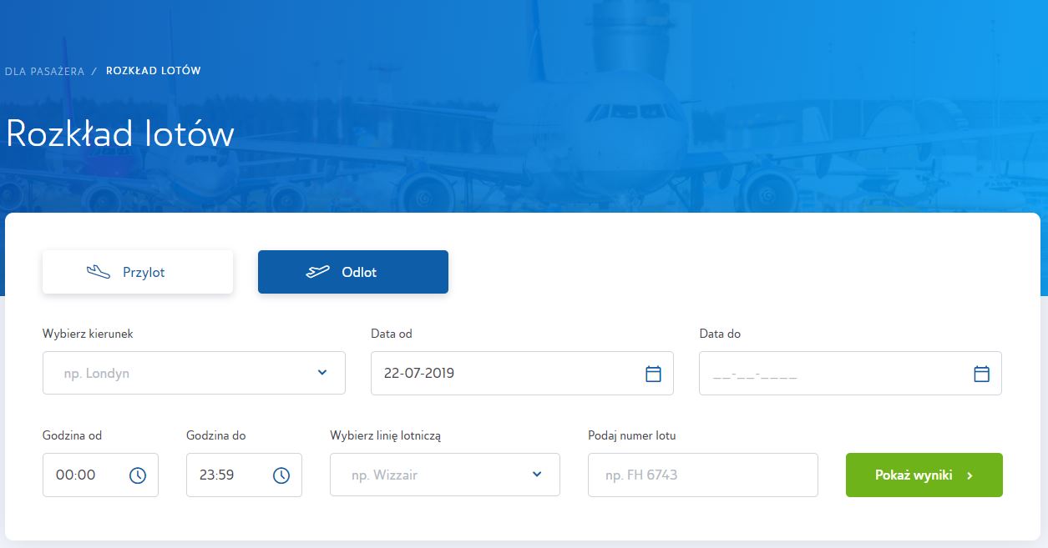Click the arrow on the Pokaż wyniki button
1048x548 pixels.
[970, 475]
